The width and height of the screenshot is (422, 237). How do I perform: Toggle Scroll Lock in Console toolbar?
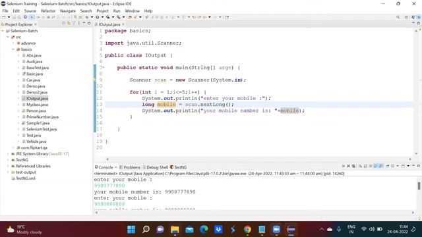pos(365,166)
